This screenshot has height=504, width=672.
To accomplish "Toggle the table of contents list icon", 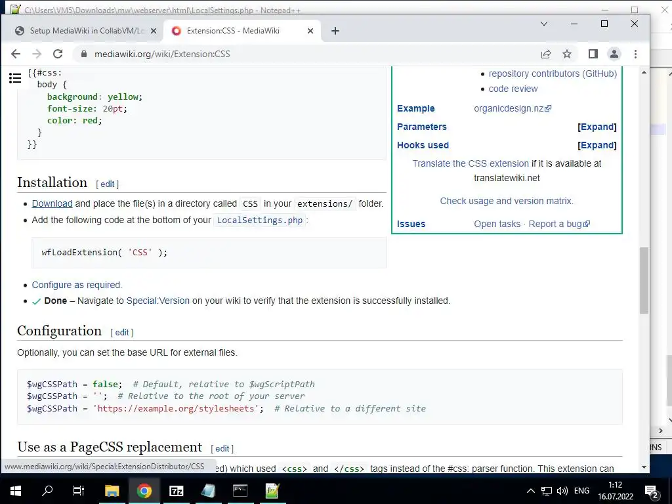I will tap(15, 78).
